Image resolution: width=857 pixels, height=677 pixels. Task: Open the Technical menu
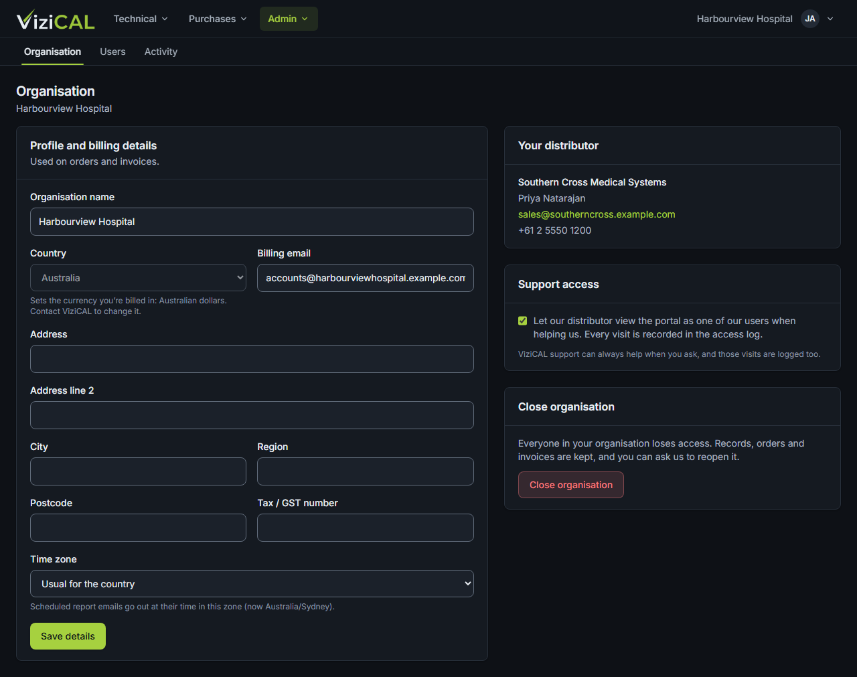coord(141,19)
